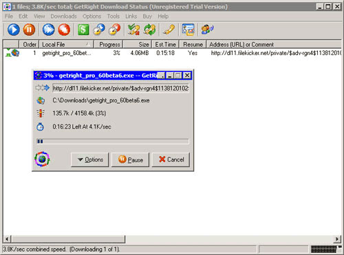This screenshot has height=255, width=344.
Task: Click the calendar scheduler toolbar icon
Action: coord(188,30)
